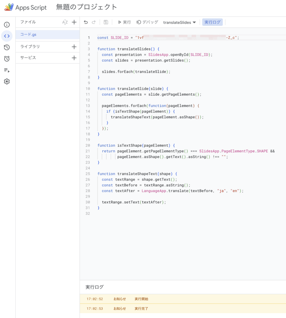
Task: Select コード.gs file in file list
Action: [28, 34]
